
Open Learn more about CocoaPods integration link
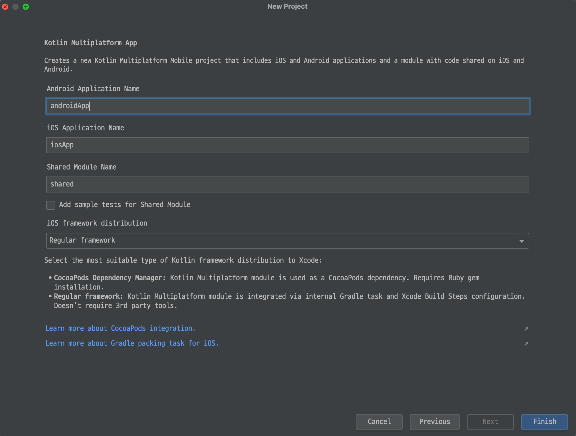click(x=120, y=329)
